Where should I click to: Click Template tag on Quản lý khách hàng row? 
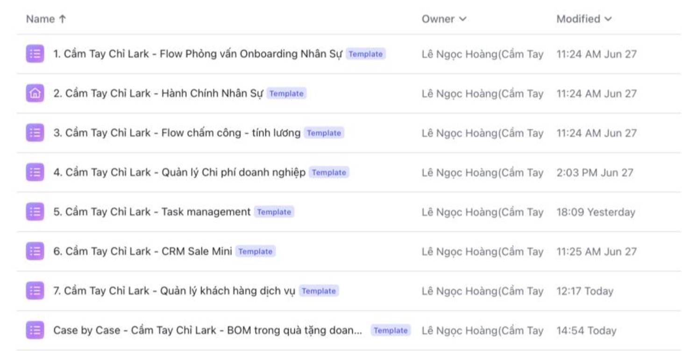click(x=319, y=291)
